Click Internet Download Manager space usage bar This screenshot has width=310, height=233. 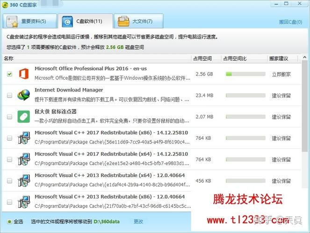[245, 96]
